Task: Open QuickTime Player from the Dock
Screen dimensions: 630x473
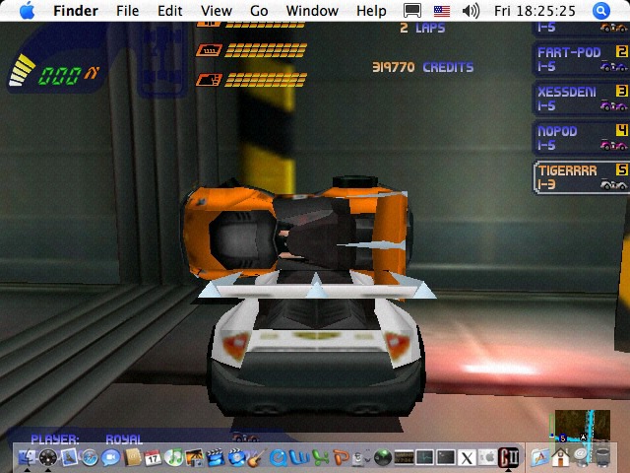Action: [x=278, y=457]
